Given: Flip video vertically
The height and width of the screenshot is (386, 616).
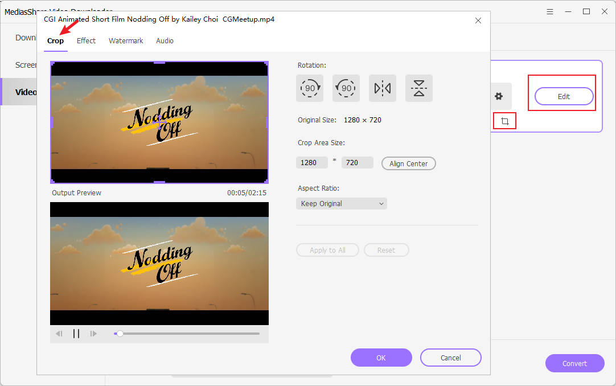Looking at the screenshot, I should tap(419, 88).
